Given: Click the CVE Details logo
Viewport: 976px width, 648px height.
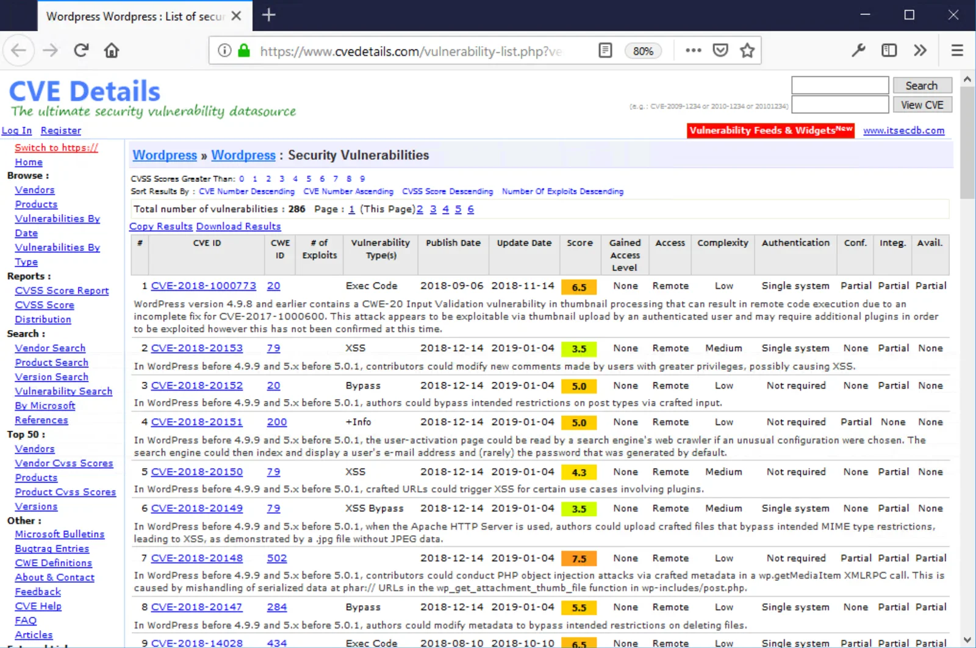Looking at the screenshot, I should coord(85,92).
